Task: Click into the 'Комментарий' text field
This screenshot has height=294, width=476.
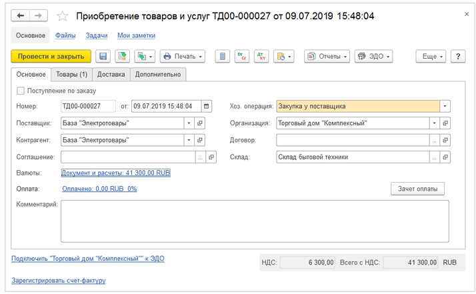Action: [x=254, y=221]
